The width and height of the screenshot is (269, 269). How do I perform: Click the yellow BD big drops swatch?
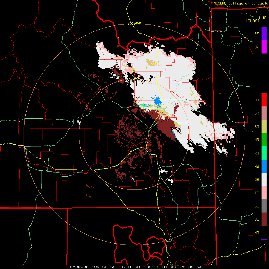click(264, 127)
